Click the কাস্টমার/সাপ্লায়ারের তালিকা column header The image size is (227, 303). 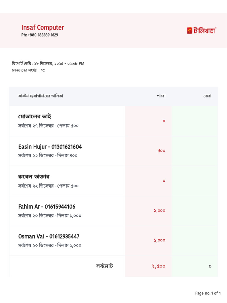40,96
